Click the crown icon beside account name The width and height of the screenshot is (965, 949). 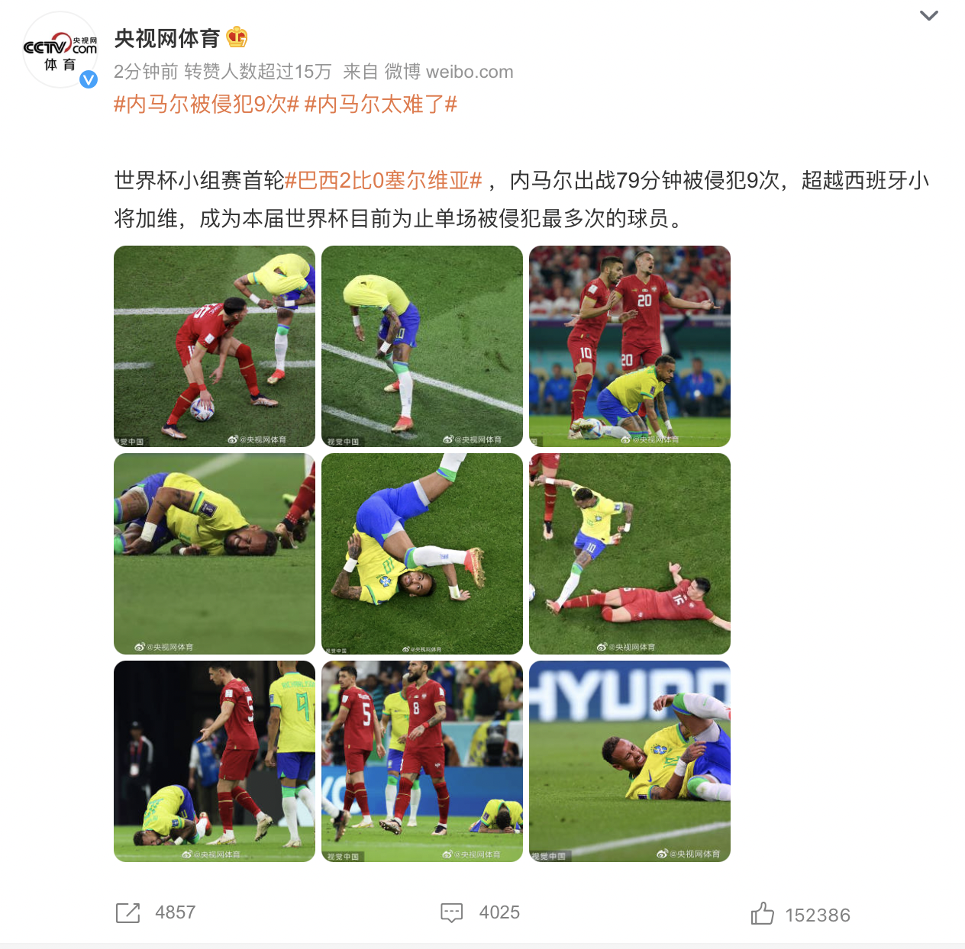(x=237, y=37)
